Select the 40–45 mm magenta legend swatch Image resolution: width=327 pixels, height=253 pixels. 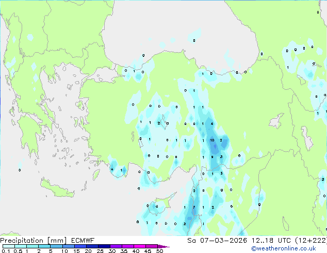pos(140,246)
